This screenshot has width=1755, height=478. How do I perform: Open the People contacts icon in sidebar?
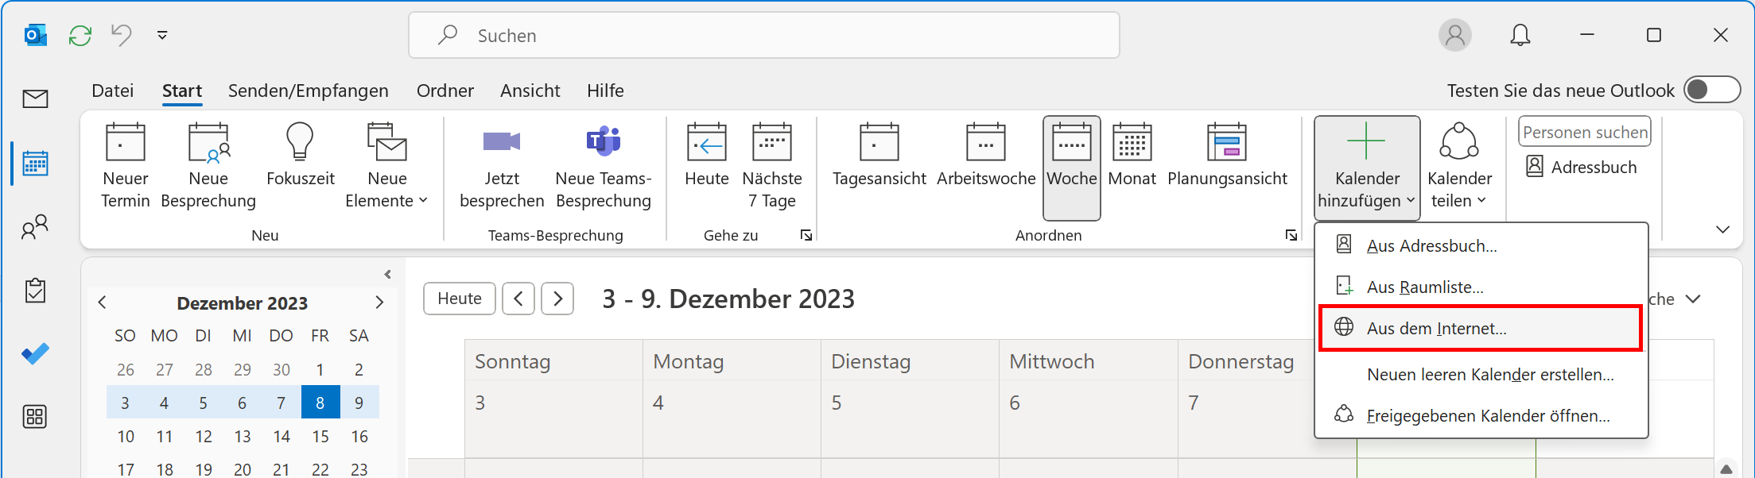[35, 228]
